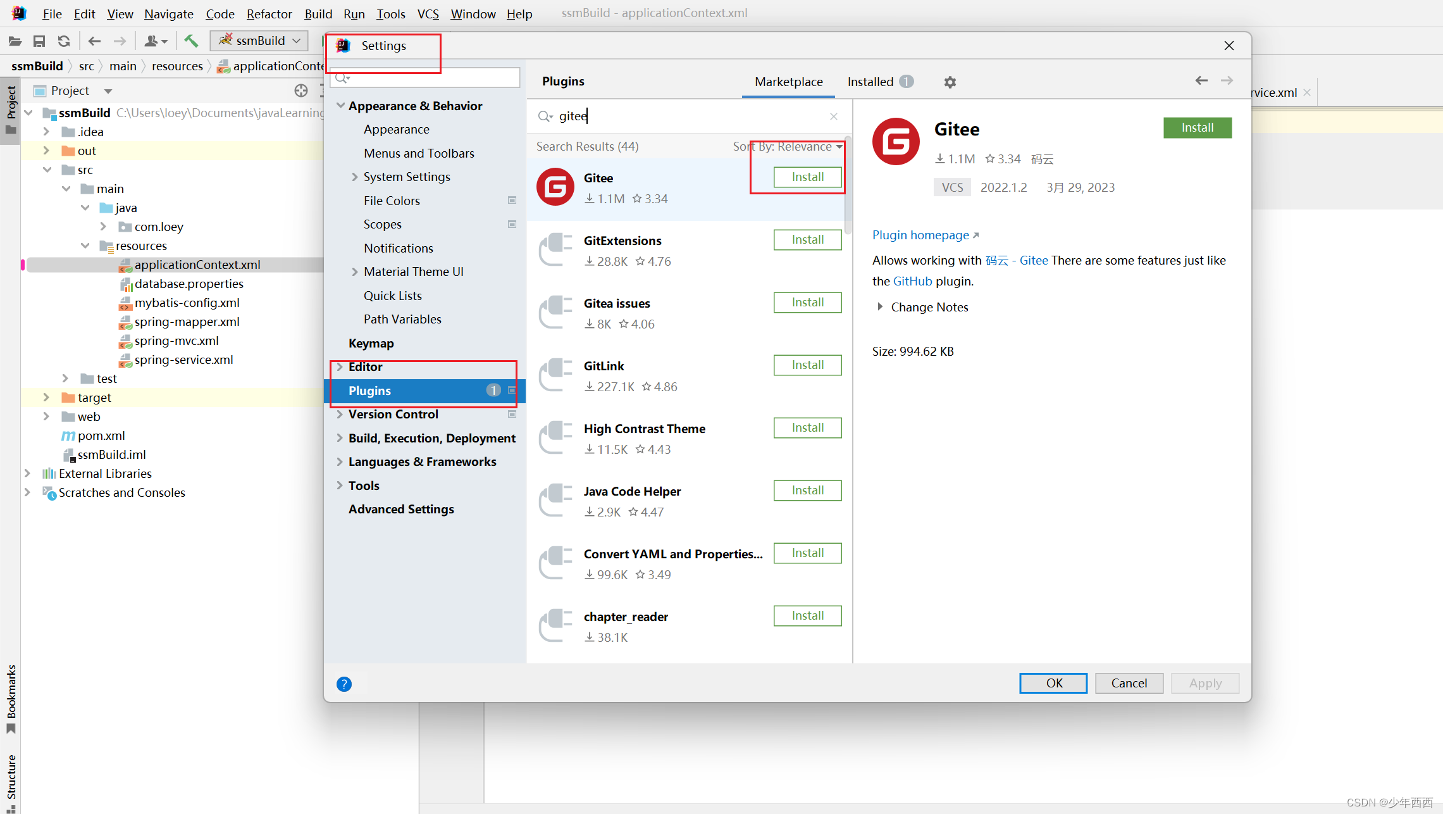Click the back arrow in Settings dialog
This screenshot has height=814, width=1443.
click(x=1201, y=80)
